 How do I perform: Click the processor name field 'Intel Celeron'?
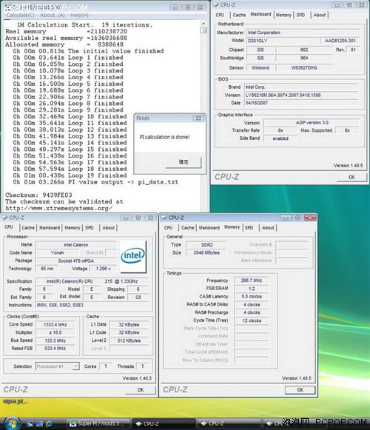coord(76,245)
